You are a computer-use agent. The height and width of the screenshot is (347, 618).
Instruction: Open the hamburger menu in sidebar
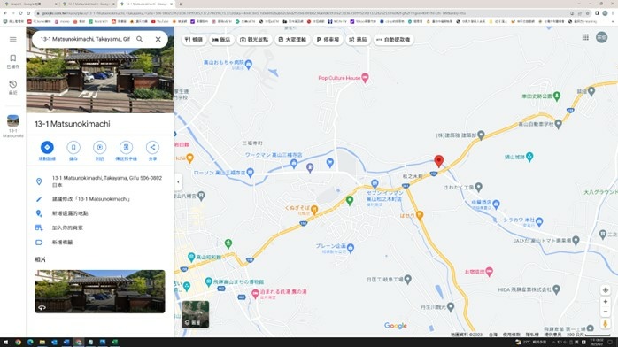tap(13, 39)
